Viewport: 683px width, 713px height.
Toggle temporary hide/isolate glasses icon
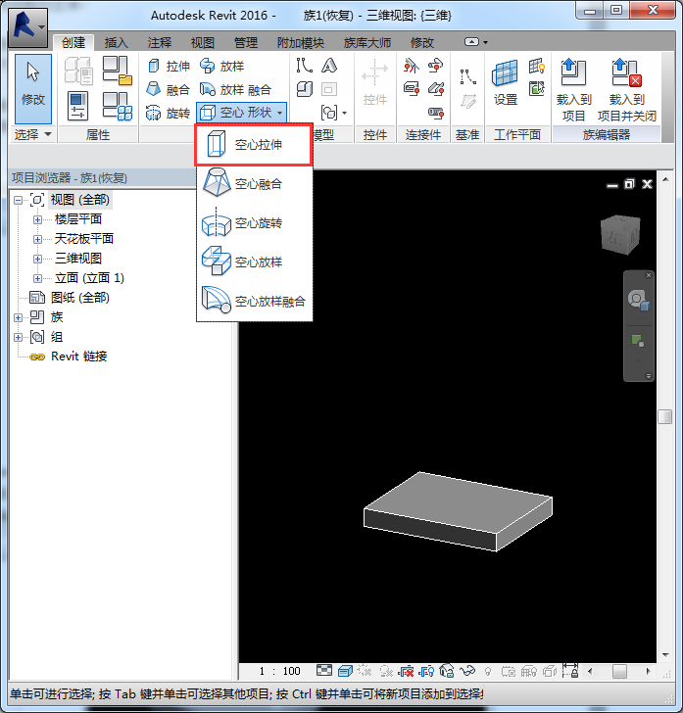coord(466,671)
